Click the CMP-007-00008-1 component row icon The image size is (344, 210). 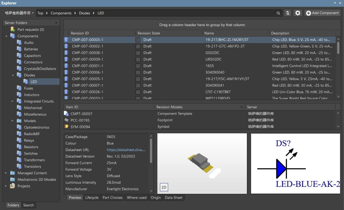tap(66, 53)
